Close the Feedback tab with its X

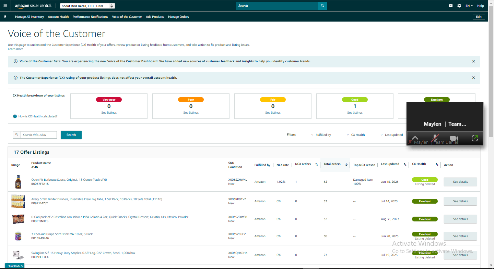coord(22,266)
